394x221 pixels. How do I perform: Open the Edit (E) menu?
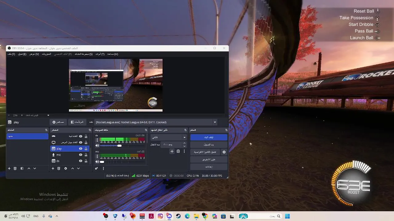tap(22, 54)
